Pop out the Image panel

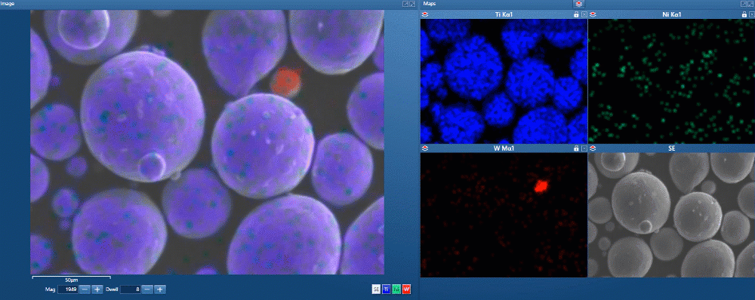click(x=405, y=4)
